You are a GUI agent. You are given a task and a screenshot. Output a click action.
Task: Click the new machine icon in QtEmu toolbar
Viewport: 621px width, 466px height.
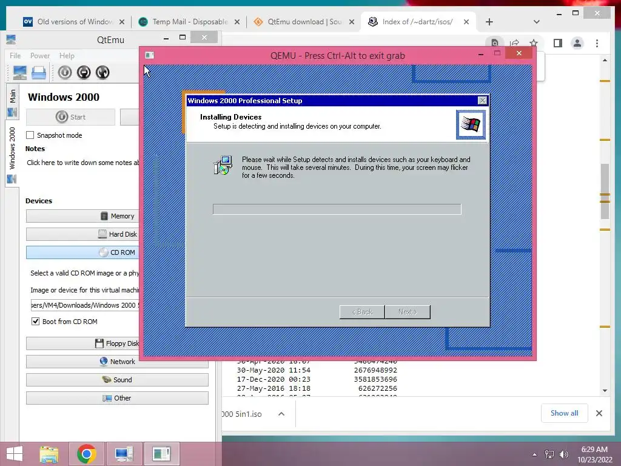pos(19,73)
